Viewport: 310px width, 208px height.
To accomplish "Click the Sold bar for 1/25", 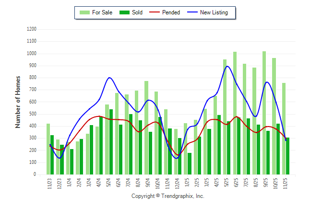I will [190, 164].
